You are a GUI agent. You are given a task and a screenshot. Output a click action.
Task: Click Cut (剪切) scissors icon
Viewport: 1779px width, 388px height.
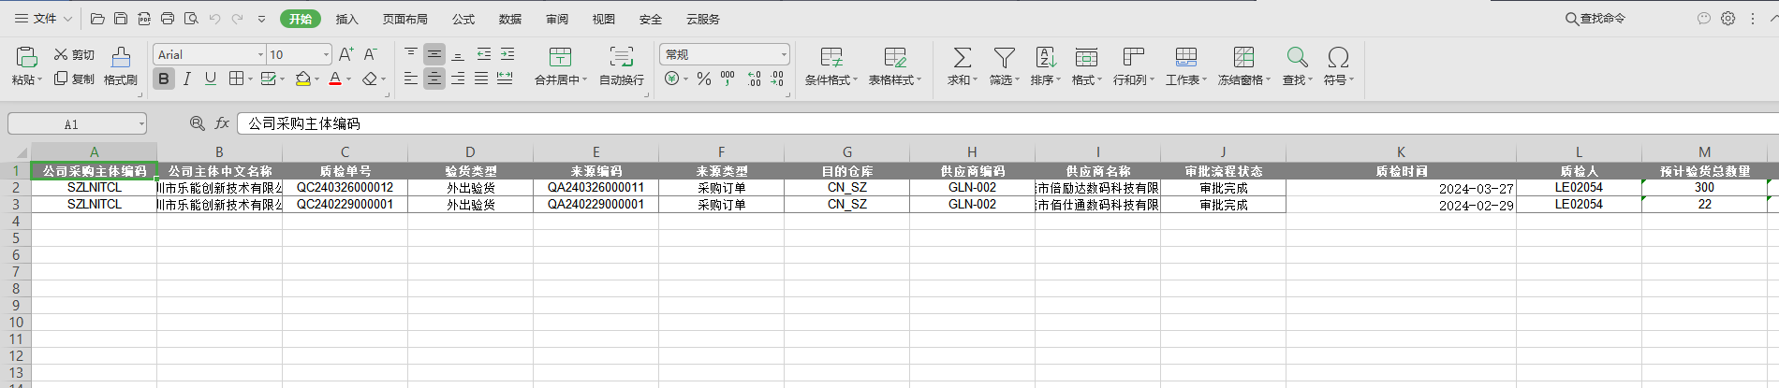pyautogui.click(x=61, y=54)
